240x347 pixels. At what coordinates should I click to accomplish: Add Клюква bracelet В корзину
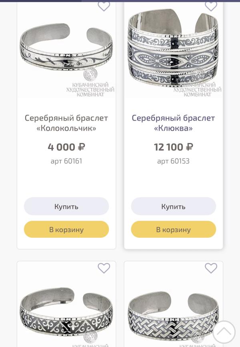tap(174, 229)
